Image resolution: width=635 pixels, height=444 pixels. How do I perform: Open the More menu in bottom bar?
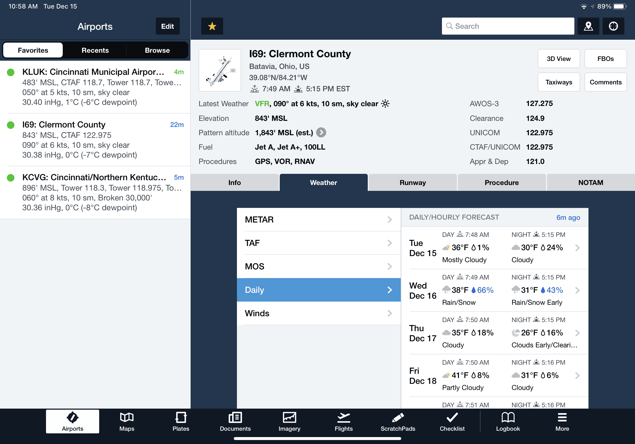[562, 421]
